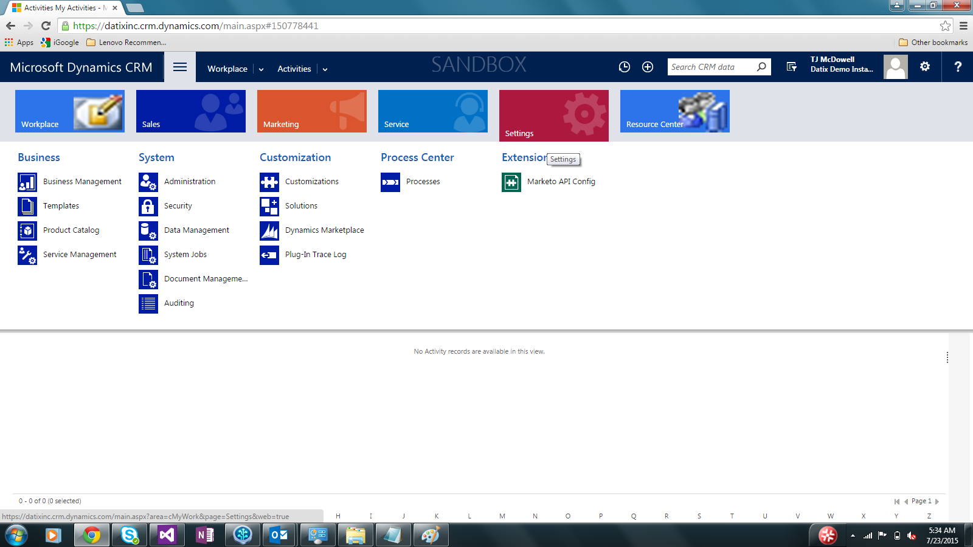Viewport: 973px width, 547px height.
Task: Open the Auditing link
Action: [179, 303]
